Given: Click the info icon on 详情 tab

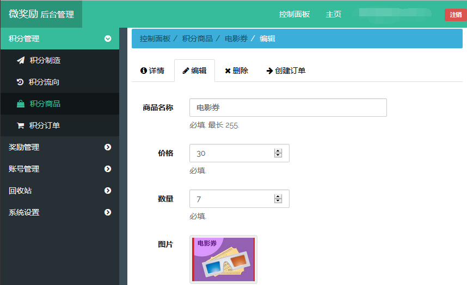Looking at the screenshot, I should pyautogui.click(x=144, y=71).
